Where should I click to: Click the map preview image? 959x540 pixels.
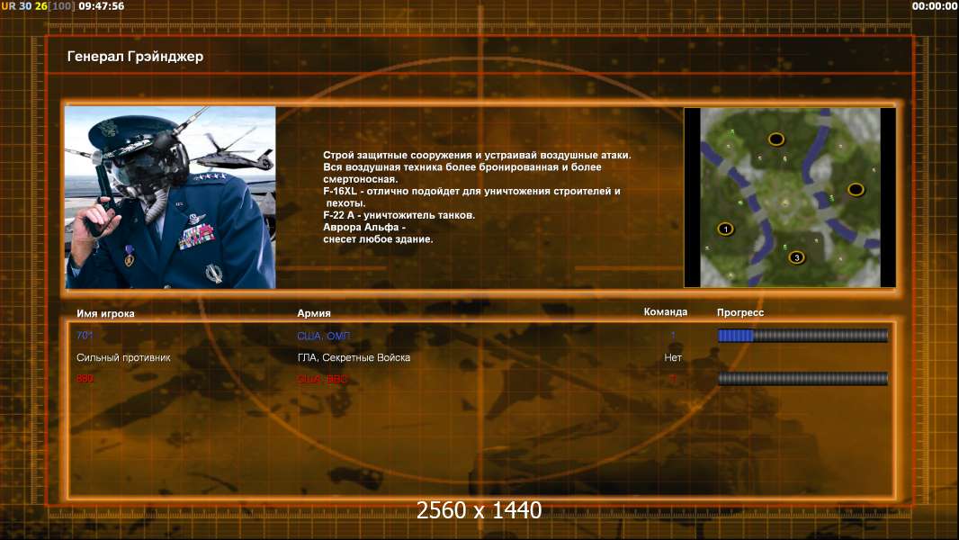pos(790,197)
